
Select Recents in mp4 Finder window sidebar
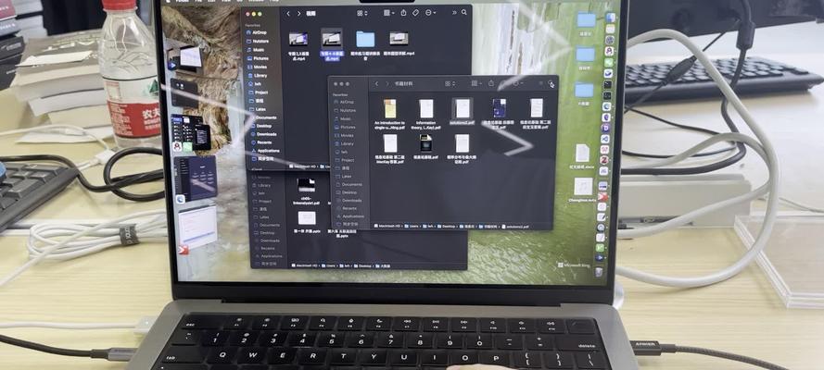pos(261,142)
